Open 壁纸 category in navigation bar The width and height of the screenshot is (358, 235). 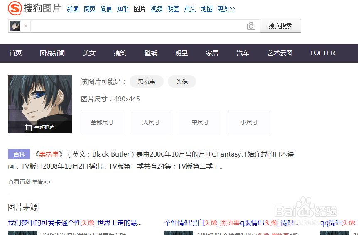[x=151, y=53]
